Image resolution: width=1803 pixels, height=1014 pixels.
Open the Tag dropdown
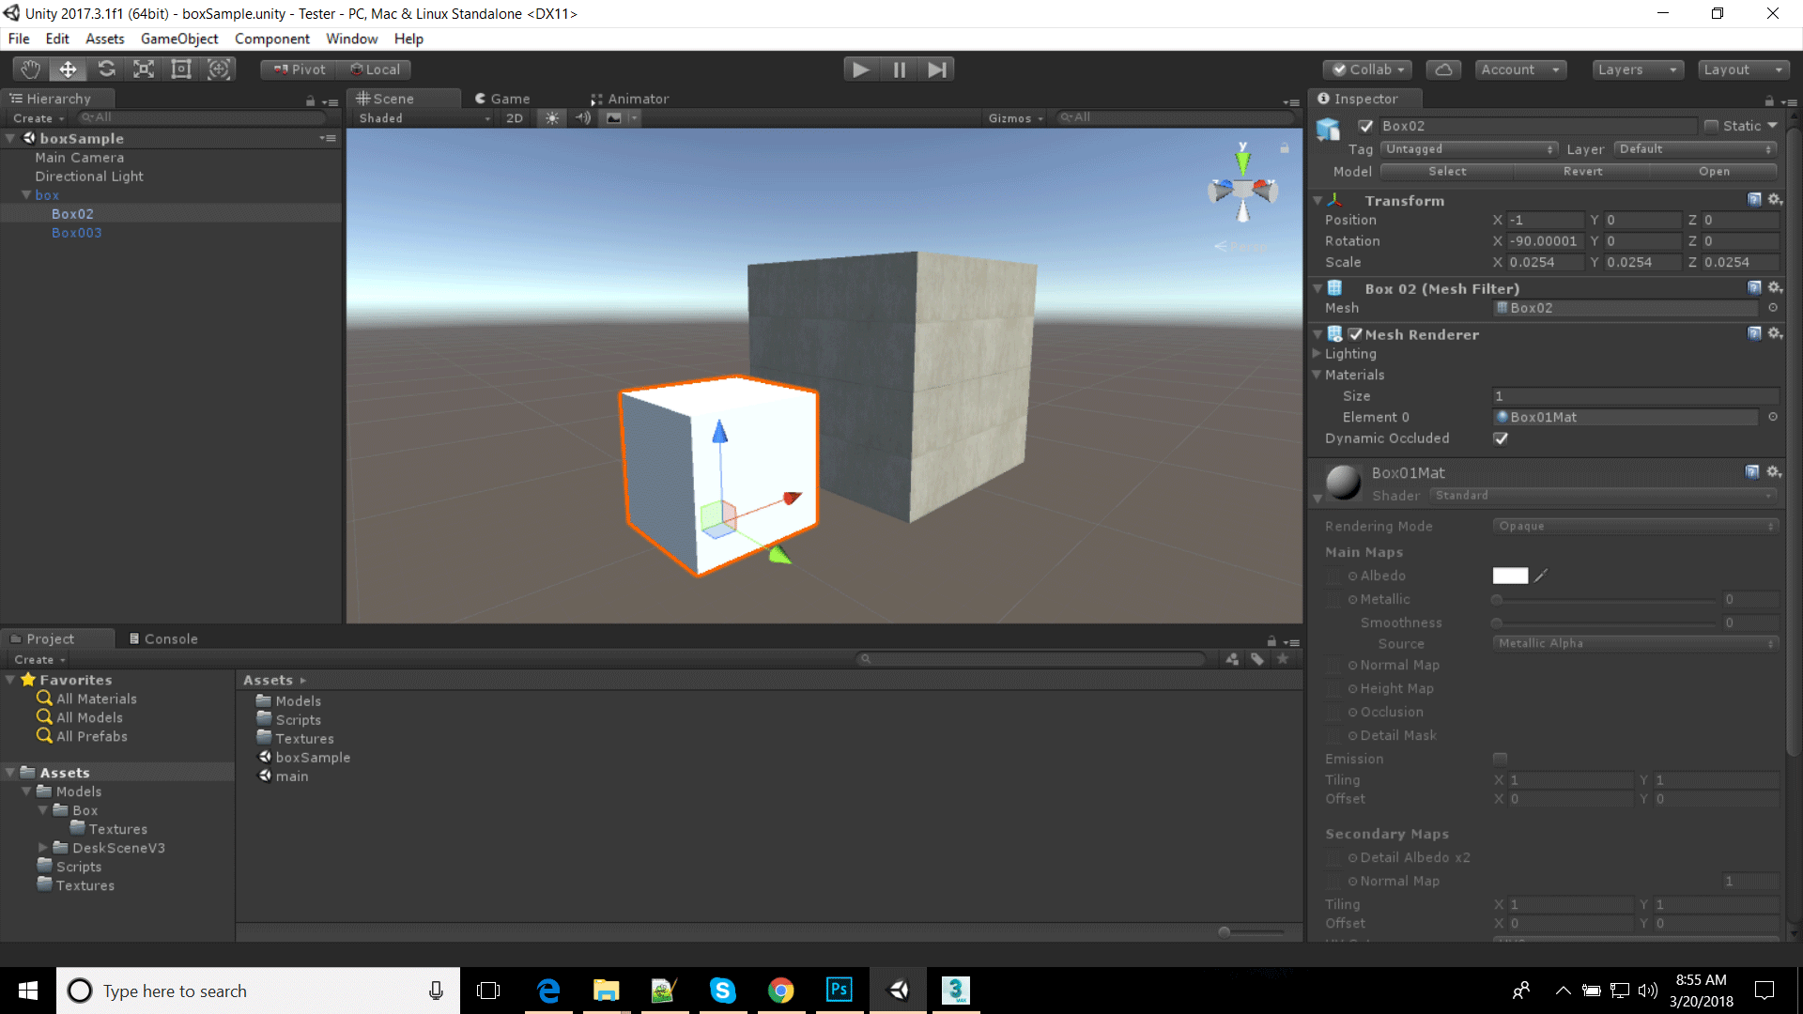pyautogui.click(x=1470, y=149)
